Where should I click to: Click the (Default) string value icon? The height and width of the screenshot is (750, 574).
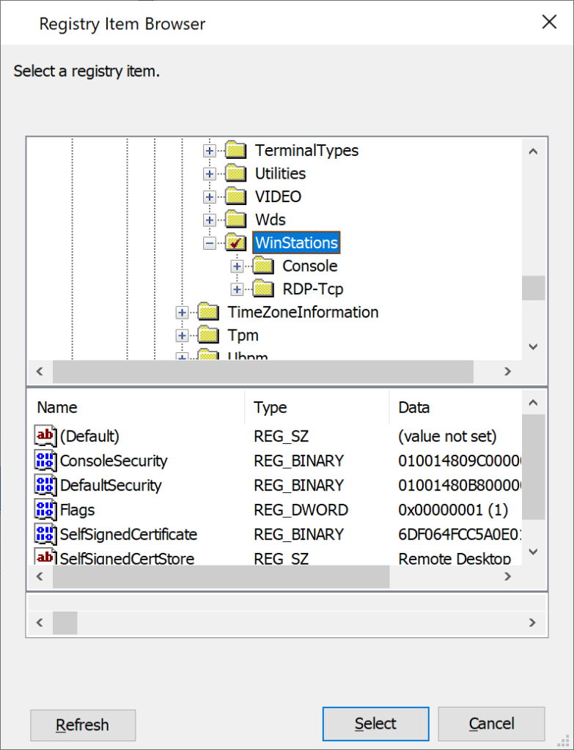point(45,437)
